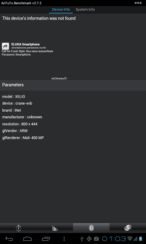
Task: Tap the Android home button
Action: tap(27, 239)
